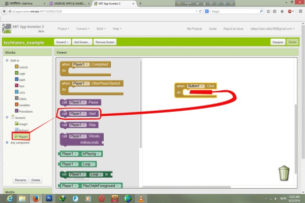Open the Firefox hamburger menu

300,12
